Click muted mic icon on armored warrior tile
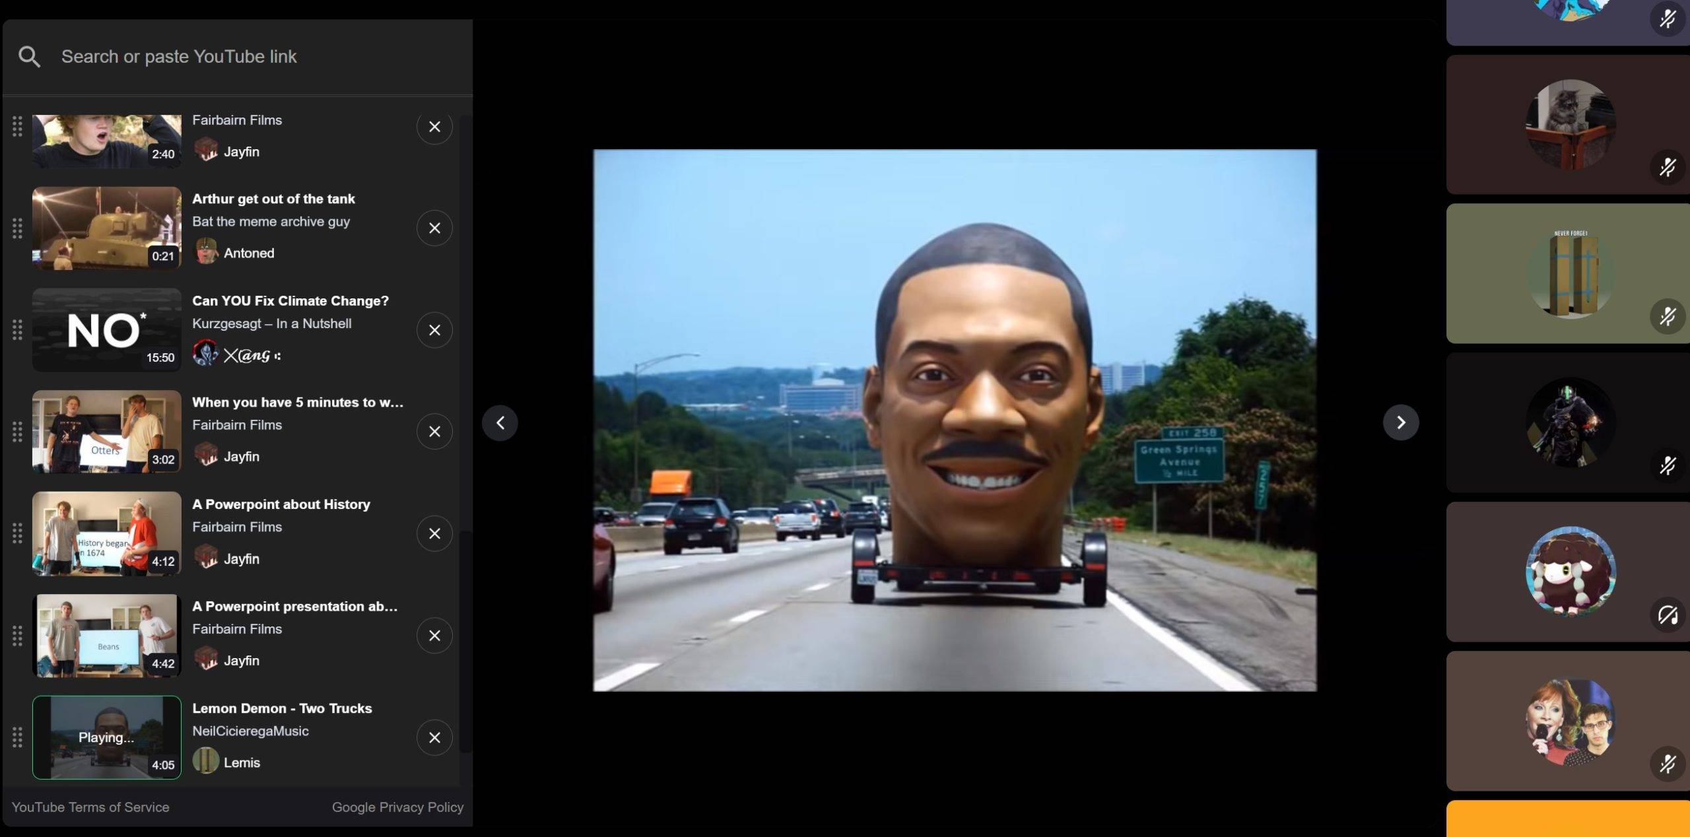Image resolution: width=1690 pixels, height=837 pixels. point(1668,465)
